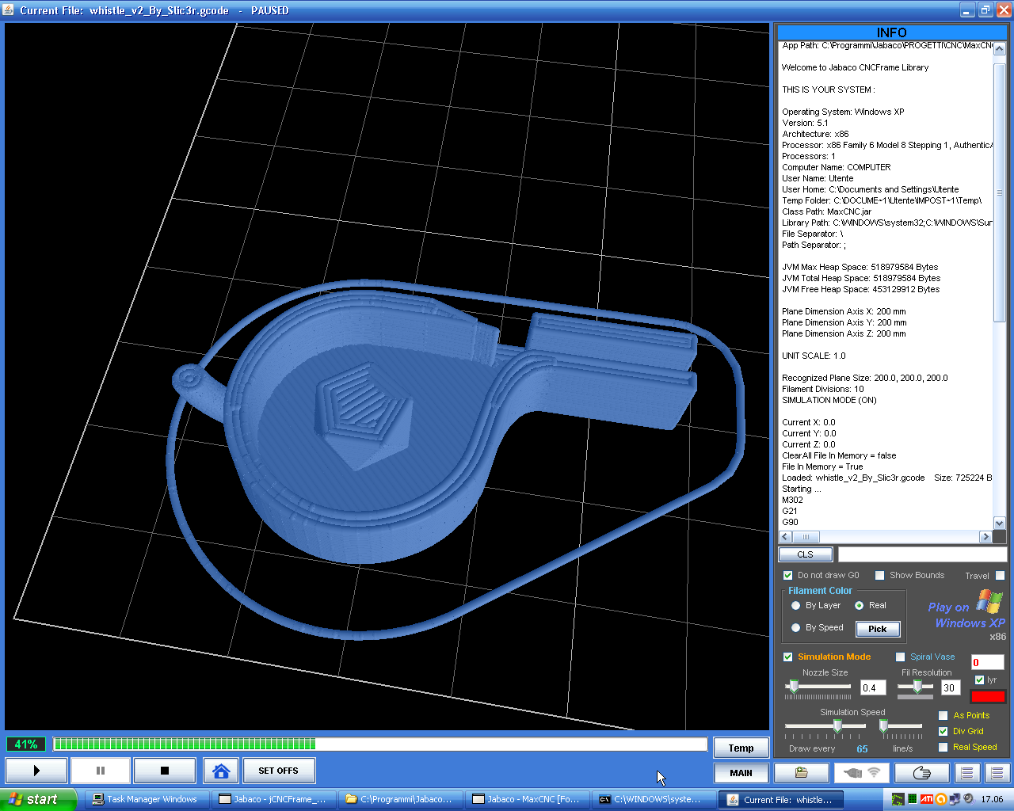Switch to the MAIN panel
This screenshot has height=811, width=1014.
click(x=741, y=773)
